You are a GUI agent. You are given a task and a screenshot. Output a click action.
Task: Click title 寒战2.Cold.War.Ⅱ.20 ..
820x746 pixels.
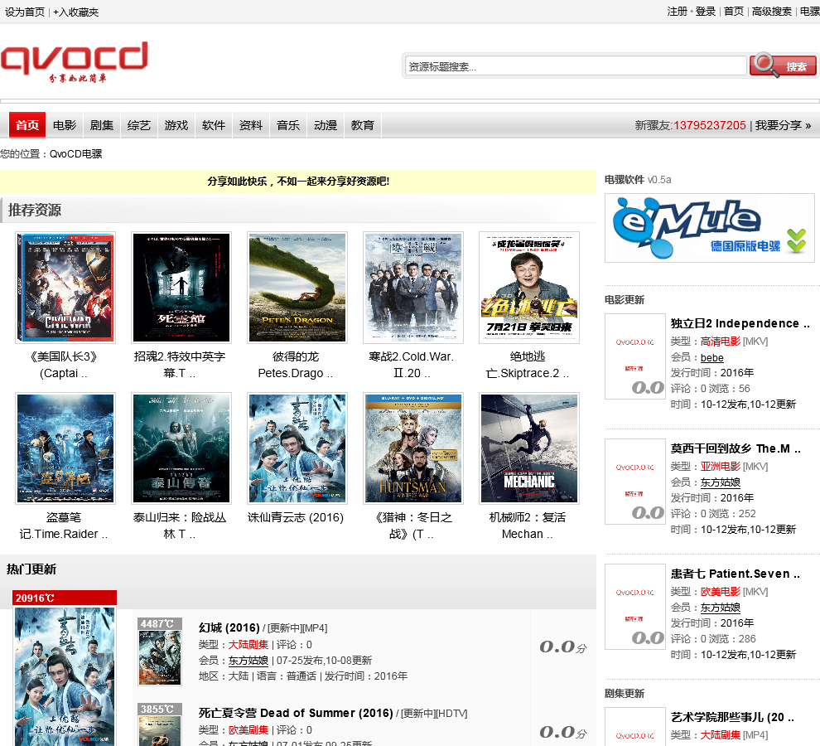[412, 365]
